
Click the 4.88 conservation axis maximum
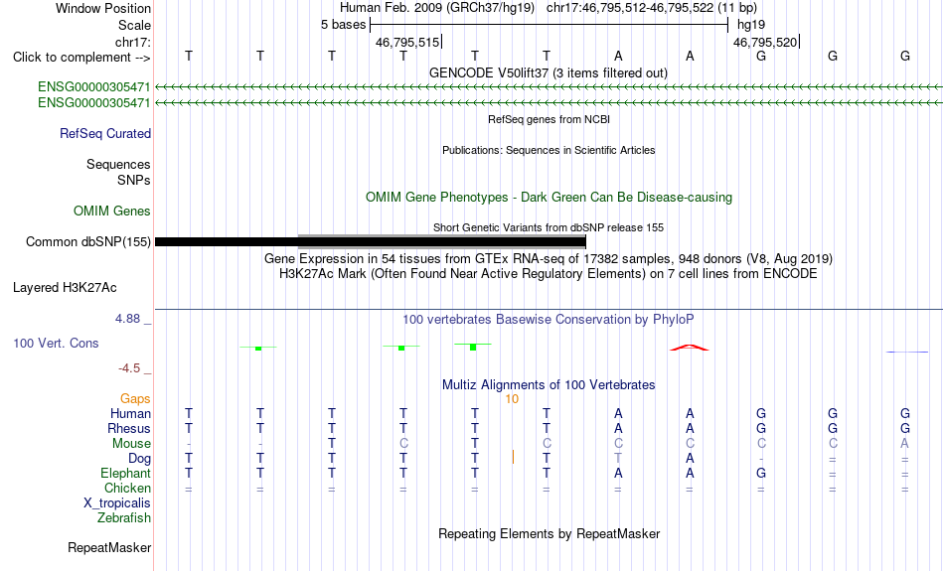(127, 319)
